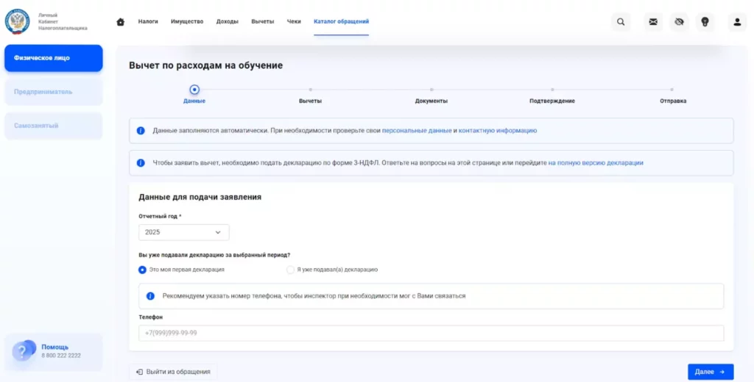Select the Физическое лицо sidebar item
This screenshot has width=754, height=382.
[x=54, y=58]
